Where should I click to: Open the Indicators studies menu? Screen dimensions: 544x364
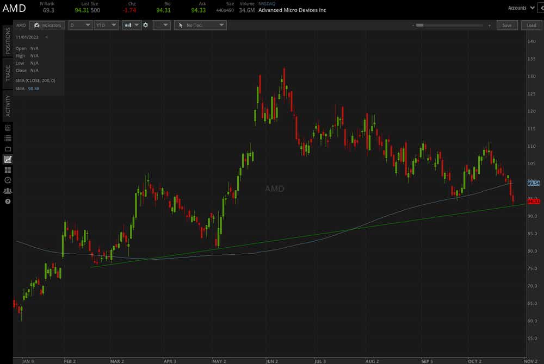click(x=47, y=26)
